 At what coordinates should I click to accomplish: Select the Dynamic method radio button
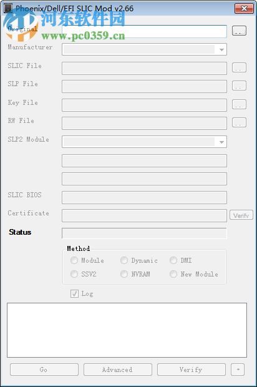tap(124, 260)
